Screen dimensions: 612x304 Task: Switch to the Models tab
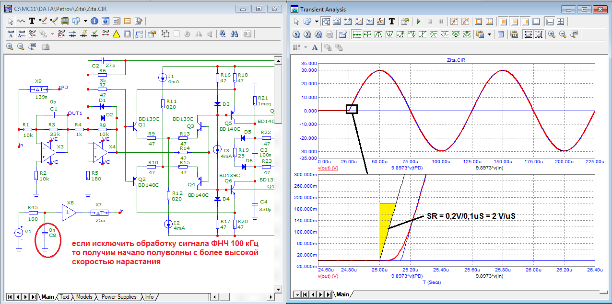[84, 297]
